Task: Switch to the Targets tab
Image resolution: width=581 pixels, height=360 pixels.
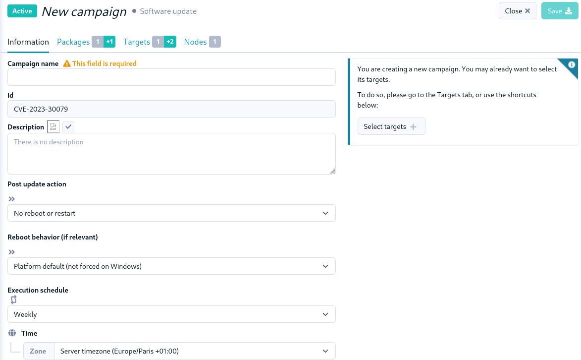Action: point(136,42)
